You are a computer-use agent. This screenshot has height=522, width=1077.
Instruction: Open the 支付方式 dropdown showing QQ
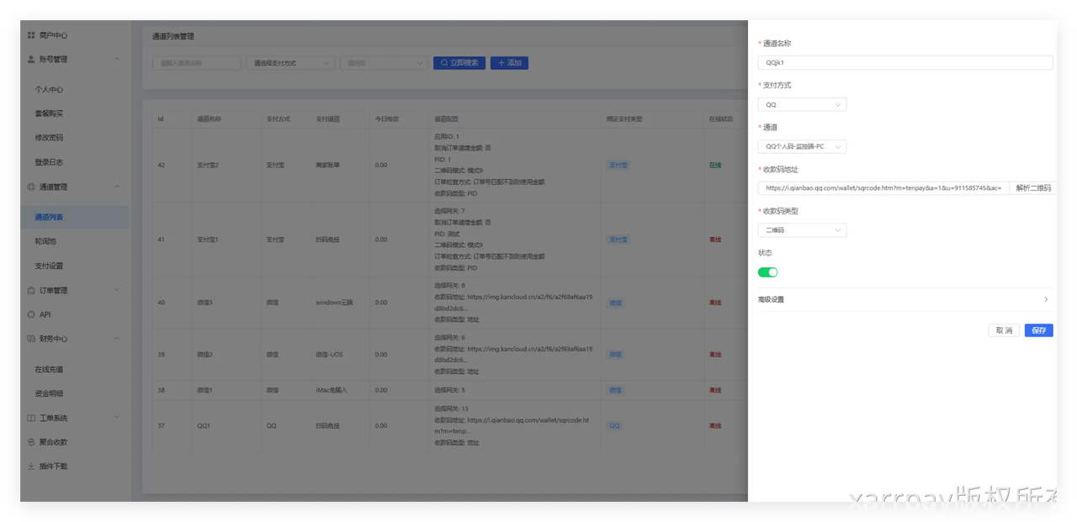802,105
